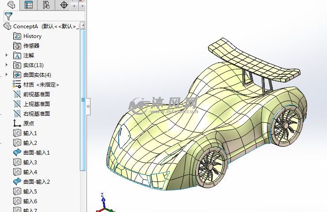The width and height of the screenshot is (327, 212).
Task: Switch to the ConfigurationManager tab
Action: (46, 5)
